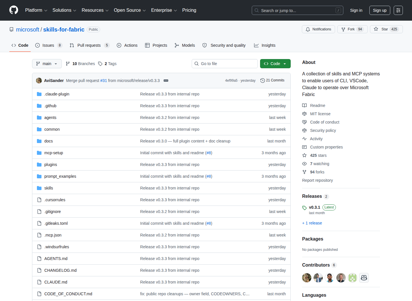Open the CLAUDE.md file
This screenshot has width=412, height=301.
56,282
